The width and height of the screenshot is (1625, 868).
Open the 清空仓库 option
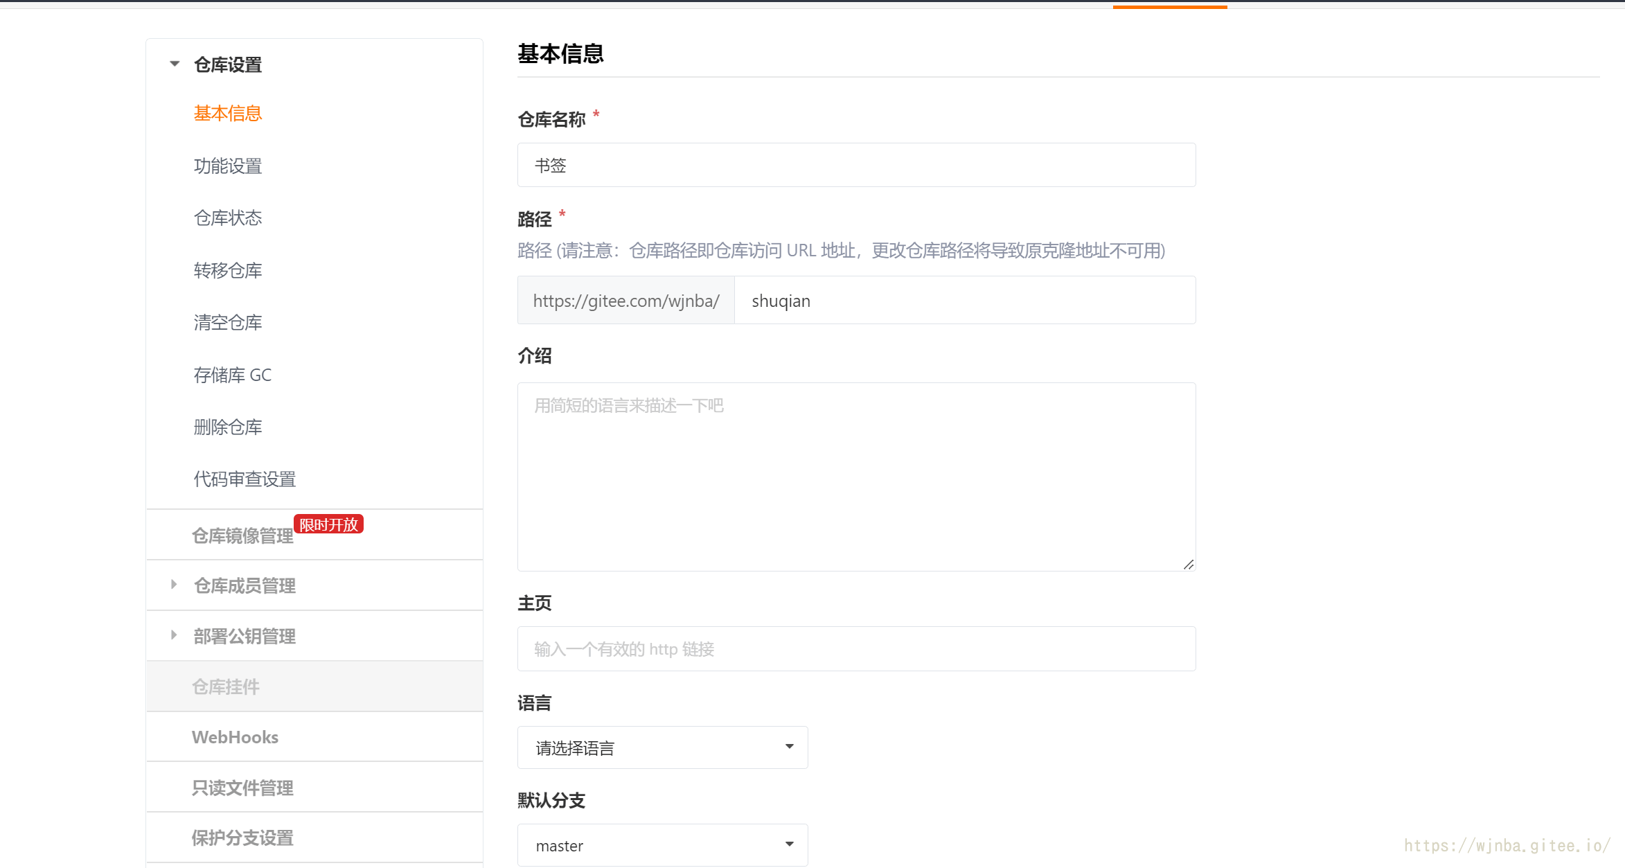point(227,322)
